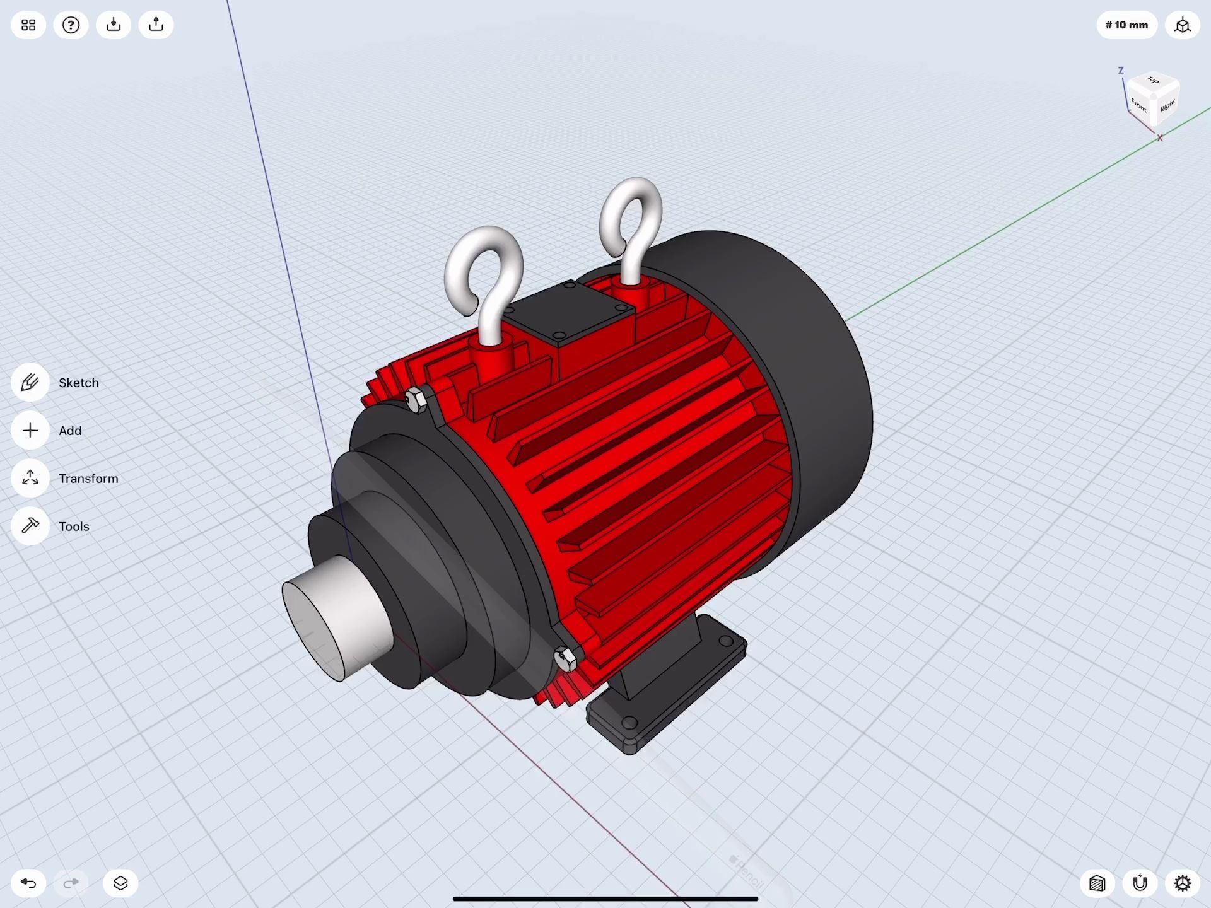Viewport: 1211px width, 908px height.
Task: Open the Transform menu label
Action: point(88,479)
